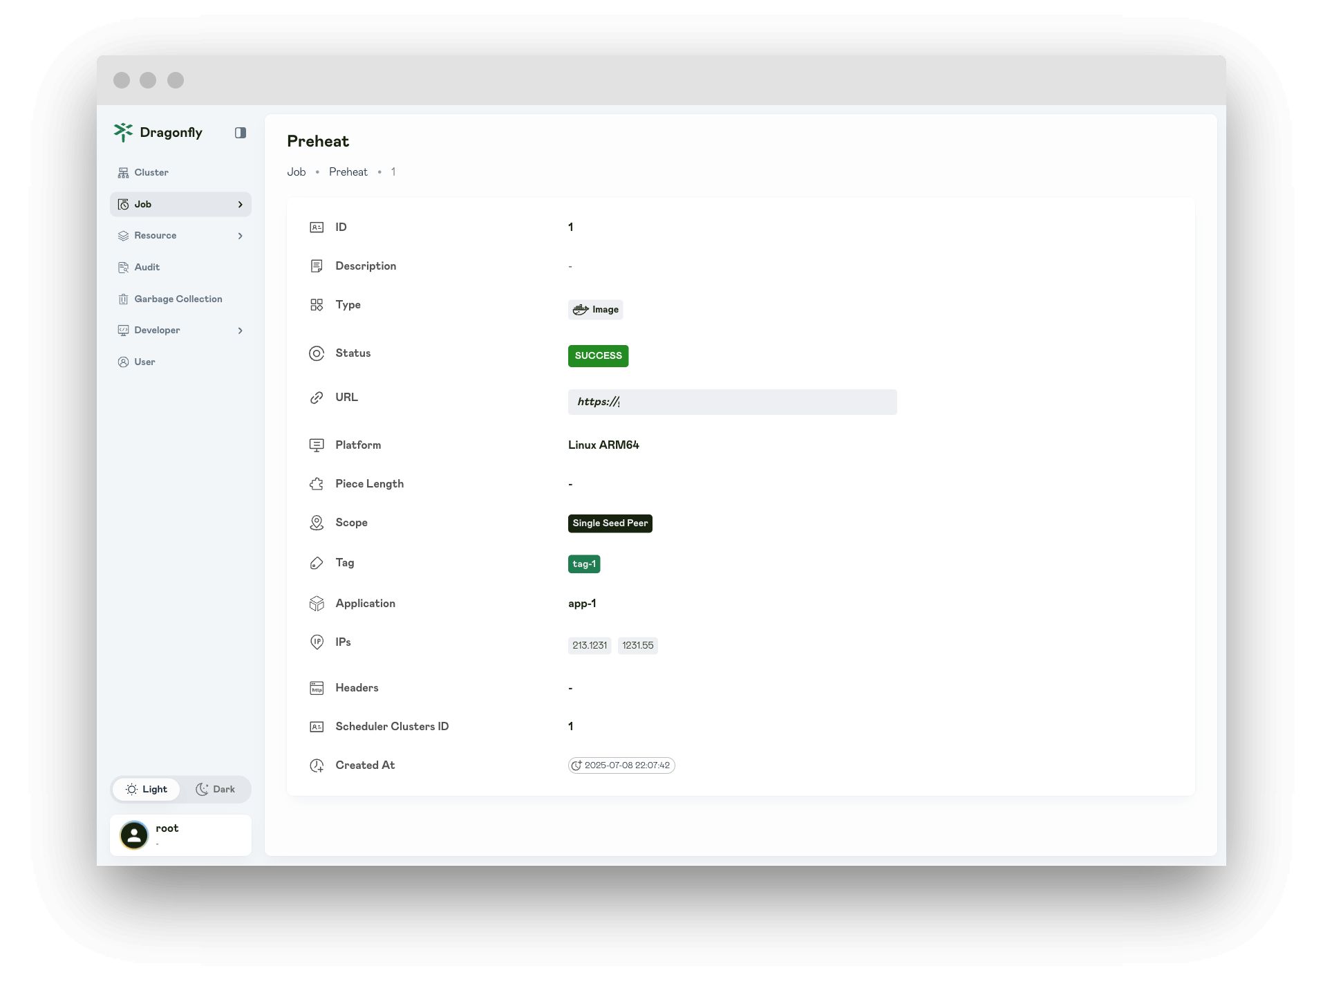Click the Cluster sidebar icon
The height and width of the screenshot is (1004, 1323).
(123, 173)
